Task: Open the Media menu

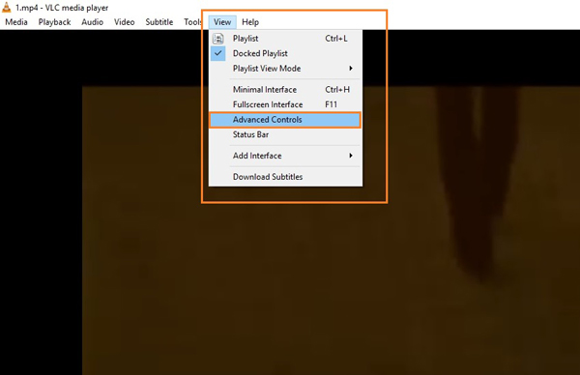Action: 16,22
